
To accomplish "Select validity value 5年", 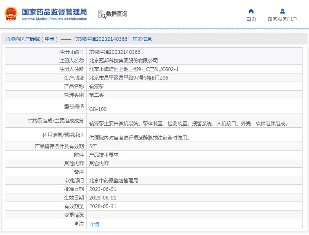I will 93,146.
